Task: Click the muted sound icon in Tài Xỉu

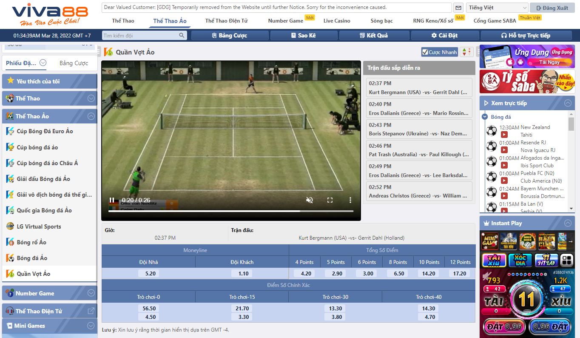Action: coord(486,275)
